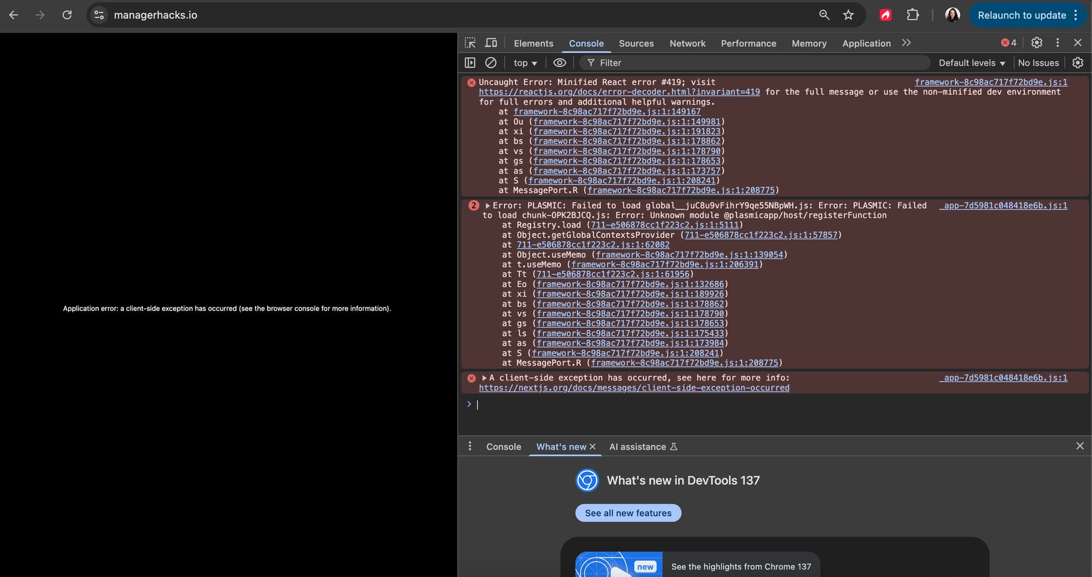Open console settings gear beside No Issues
This screenshot has height=577, width=1092.
1077,63
